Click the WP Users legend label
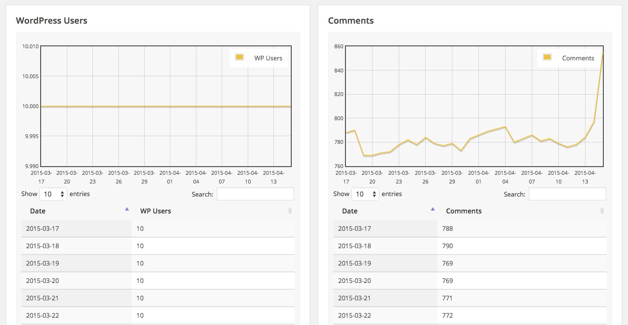The height and width of the screenshot is (325, 628). tap(268, 58)
